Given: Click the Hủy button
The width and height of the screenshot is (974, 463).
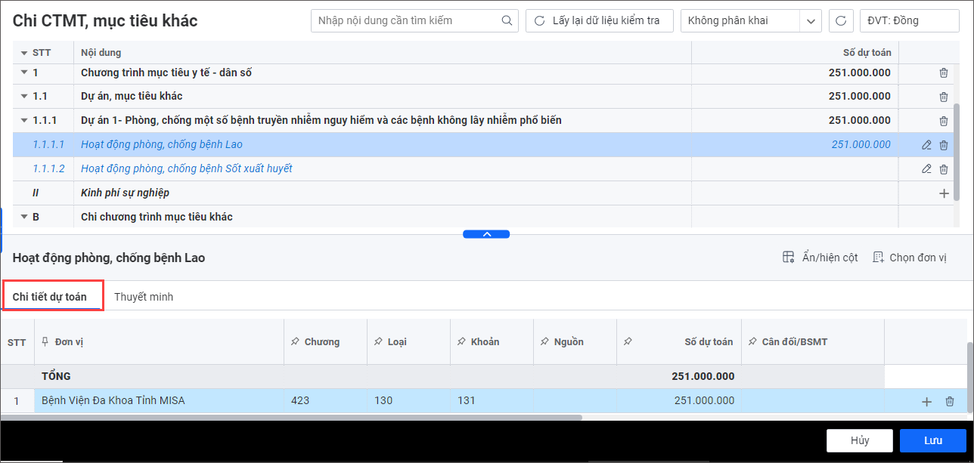Looking at the screenshot, I should click(859, 440).
